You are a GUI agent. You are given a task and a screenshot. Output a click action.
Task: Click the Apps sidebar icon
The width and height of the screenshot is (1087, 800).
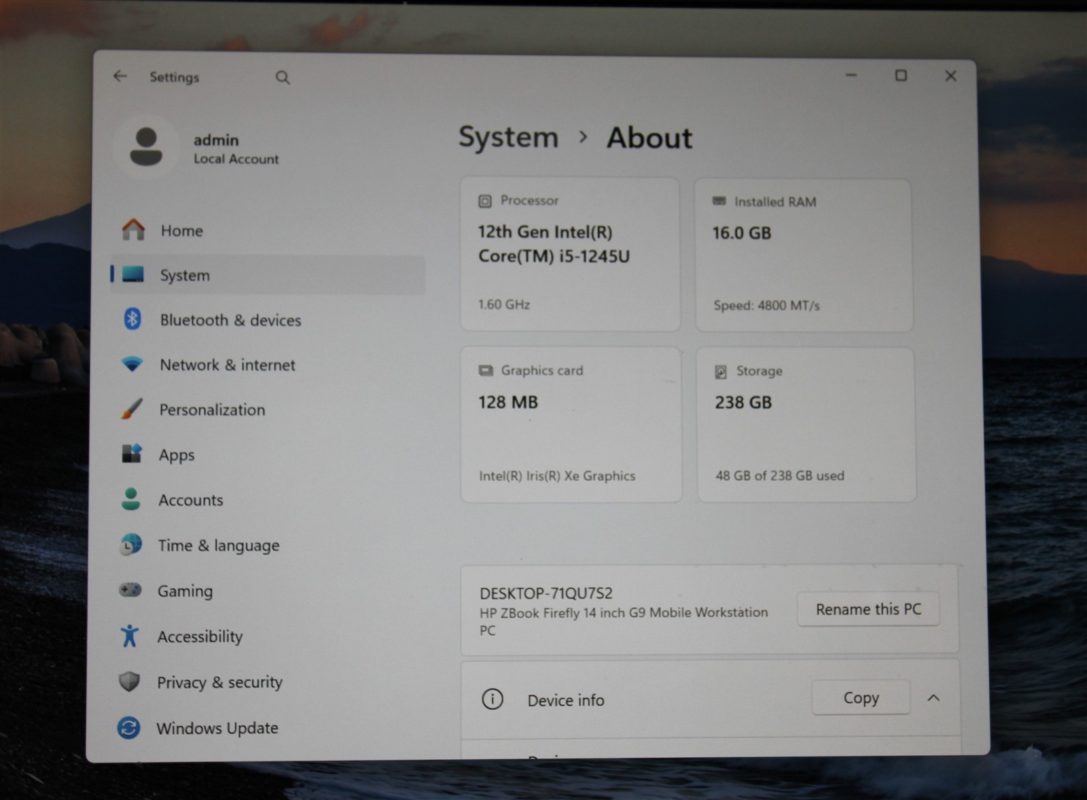131,454
